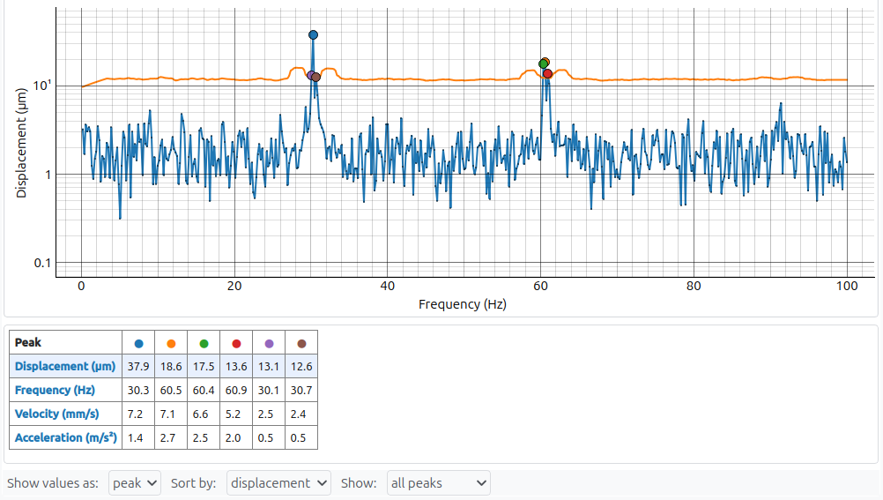This screenshot has height=500, width=883.
Task: Click the displacement value 13.1
Action: point(269,367)
